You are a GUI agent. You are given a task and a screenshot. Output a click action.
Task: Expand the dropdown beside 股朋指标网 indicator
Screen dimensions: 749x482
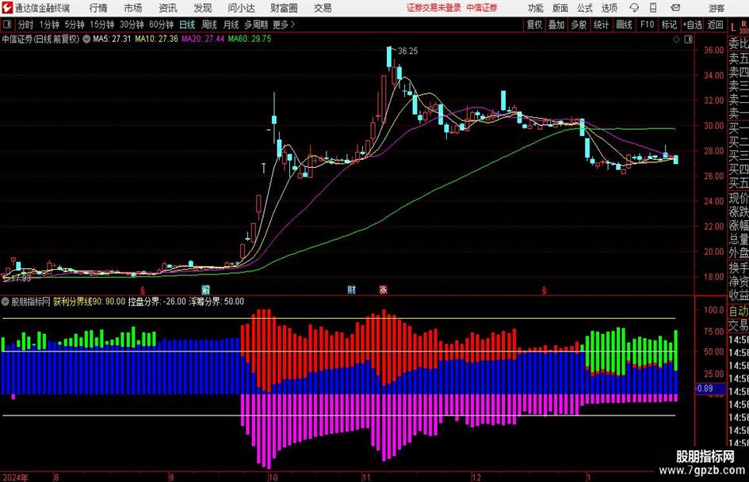coord(6,302)
